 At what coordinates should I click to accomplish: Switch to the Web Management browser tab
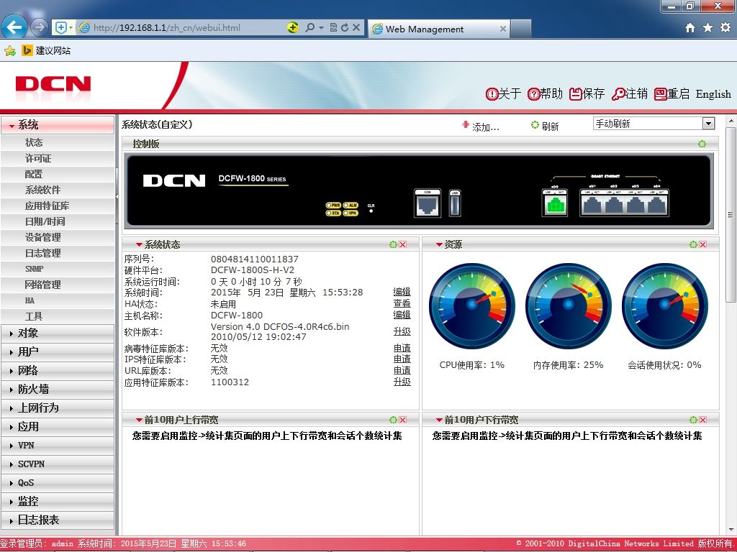[x=438, y=29]
